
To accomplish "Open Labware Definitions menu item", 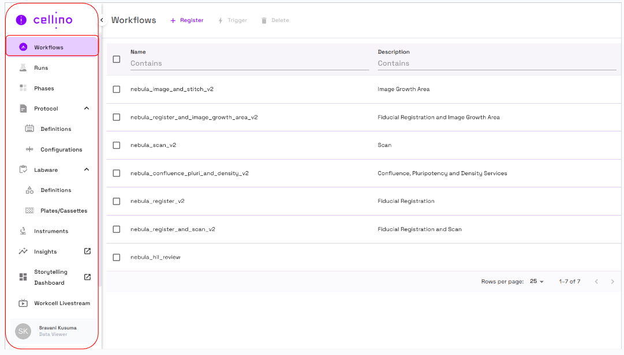I will 55,190.
